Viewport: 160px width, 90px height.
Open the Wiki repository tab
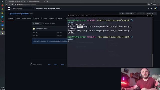(51, 18)
